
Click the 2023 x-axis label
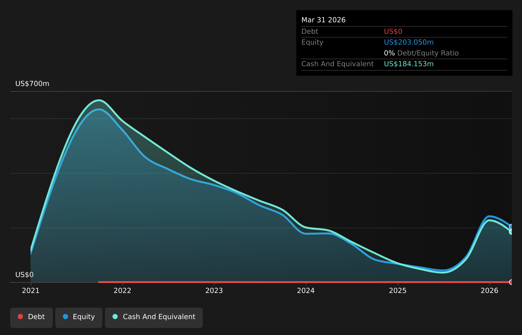click(x=214, y=290)
